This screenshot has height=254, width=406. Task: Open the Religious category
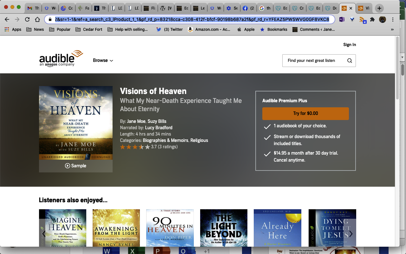coord(199,140)
